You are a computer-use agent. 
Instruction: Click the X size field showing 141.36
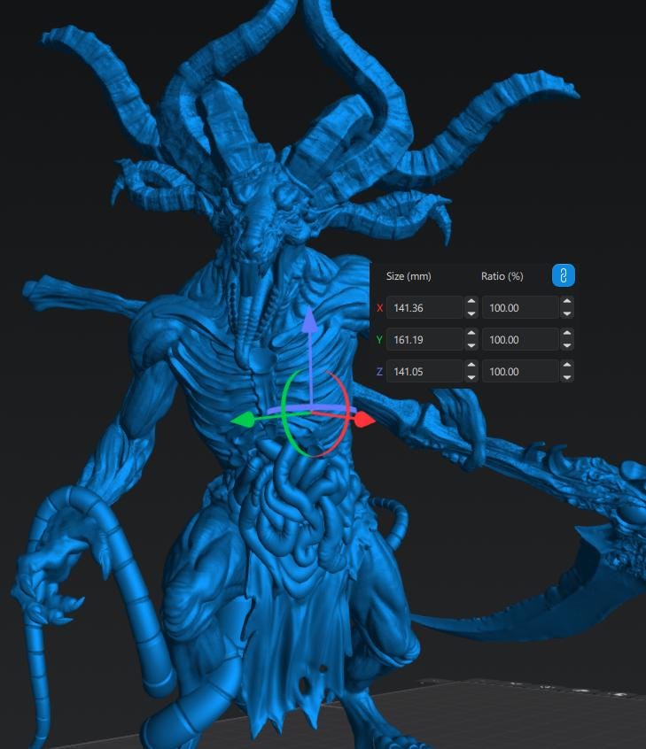point(424,307)
